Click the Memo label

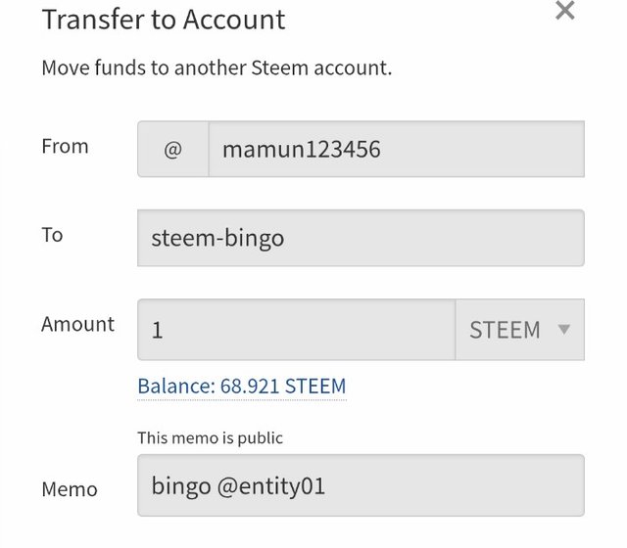[x=69, y=488]
